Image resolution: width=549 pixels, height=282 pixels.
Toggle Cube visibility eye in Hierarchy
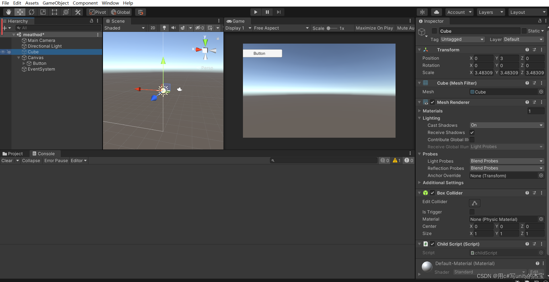point(3,52)
